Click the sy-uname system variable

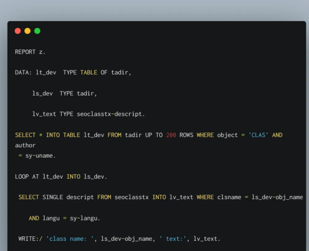40,156
